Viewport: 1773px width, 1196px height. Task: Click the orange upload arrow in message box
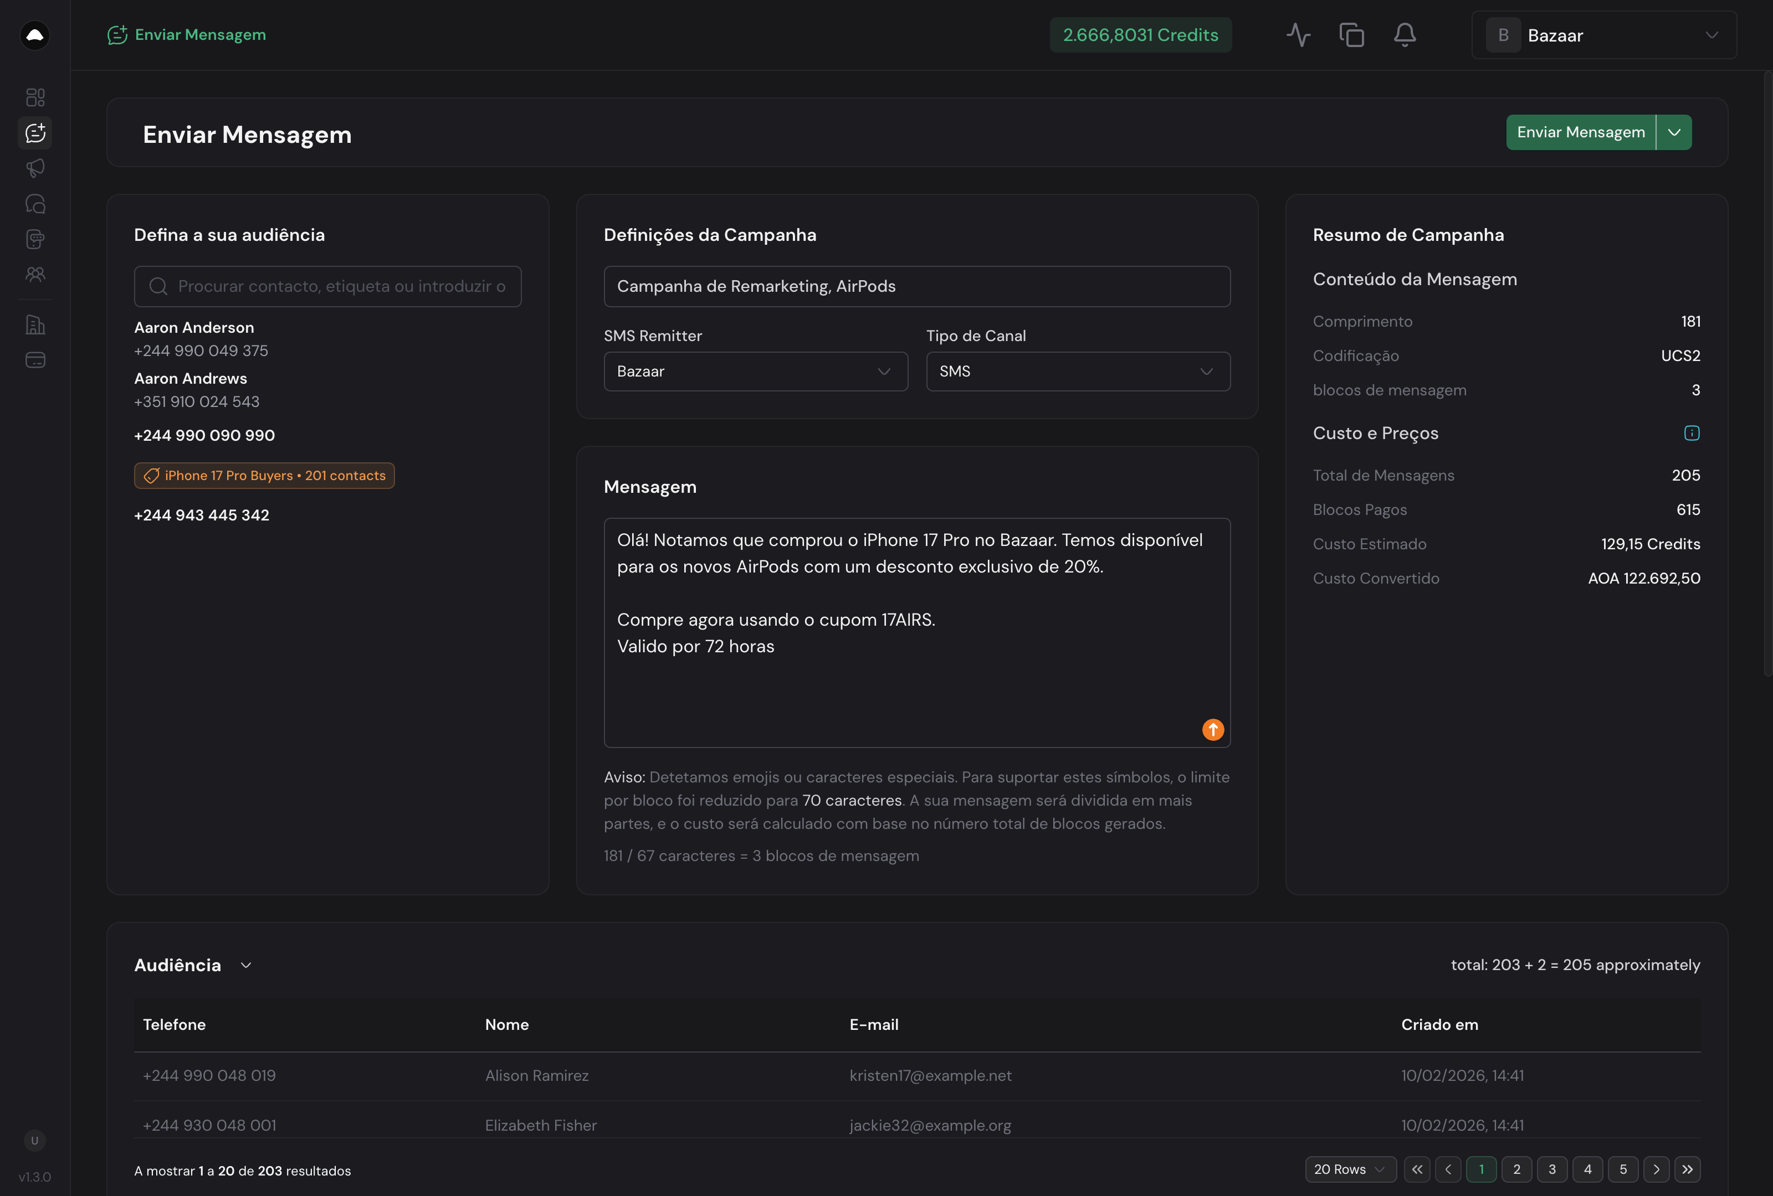click(1213, 729)
